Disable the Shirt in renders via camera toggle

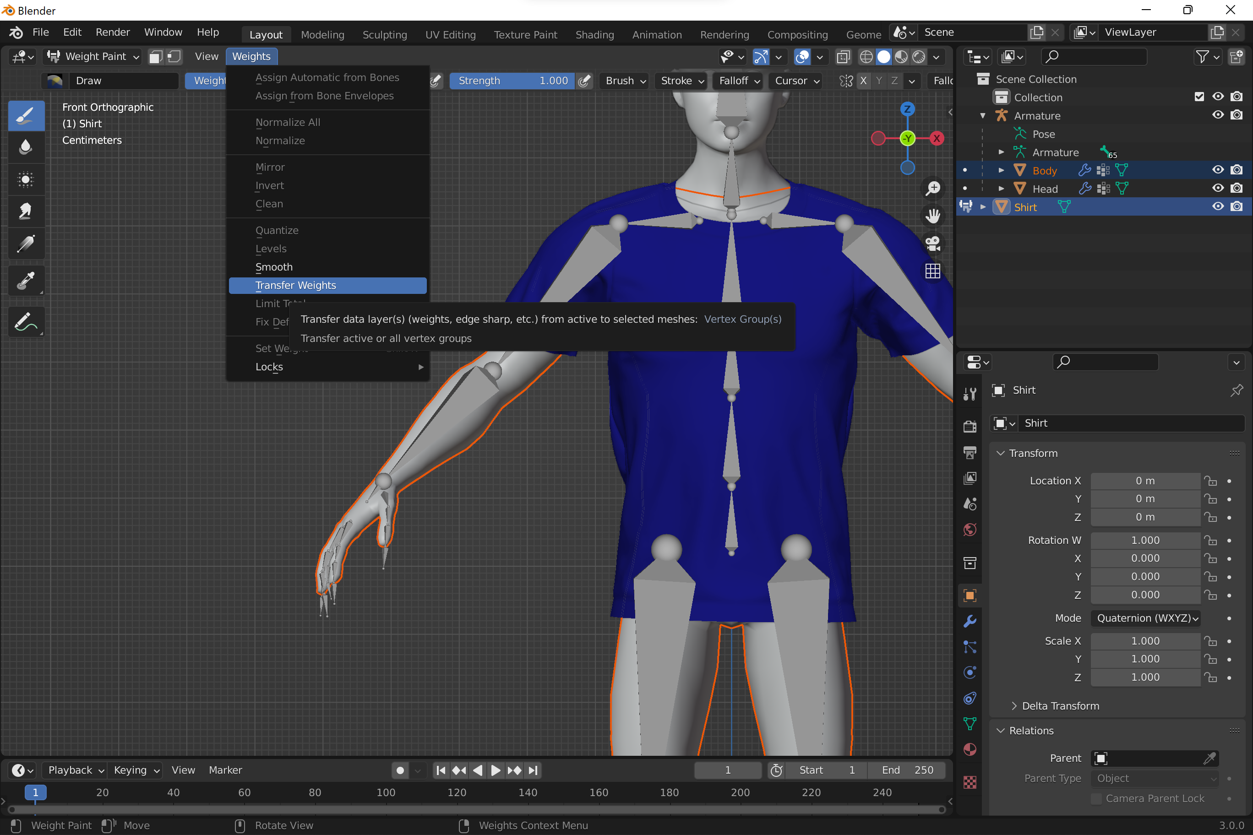1237,206
